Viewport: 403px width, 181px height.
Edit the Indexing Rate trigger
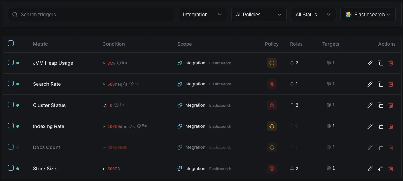click(370, 126)
